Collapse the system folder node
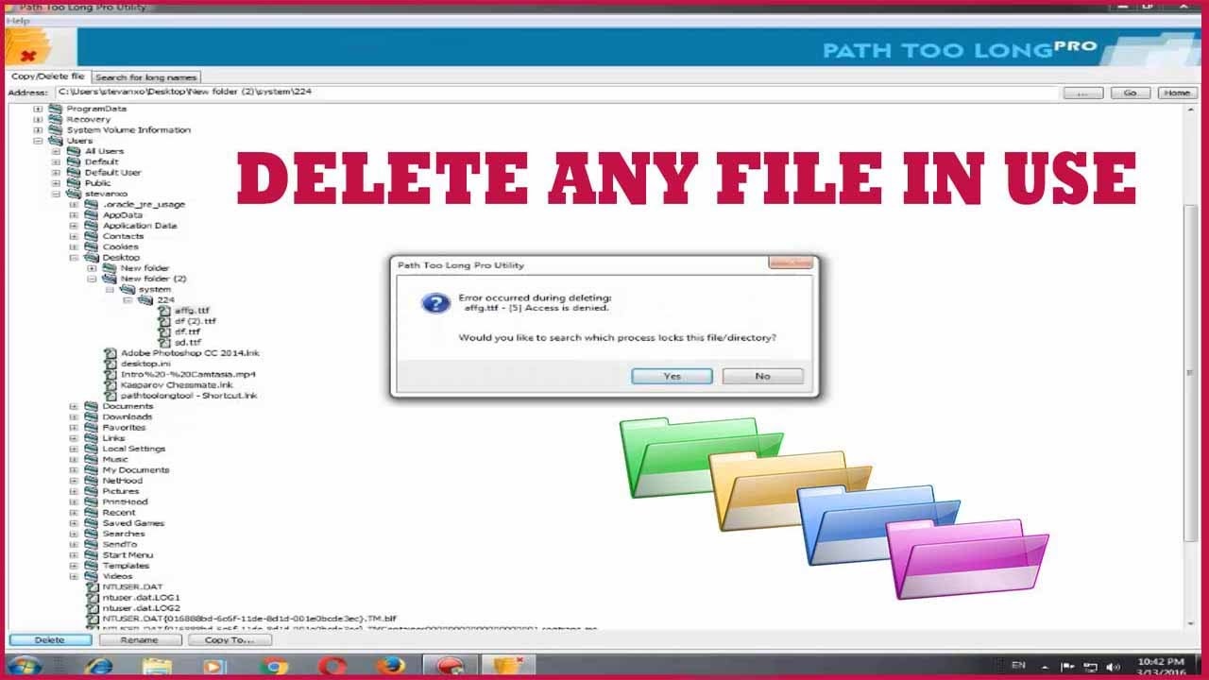The height and width of the screenshot is (680, 1209). tap(110, 290)
